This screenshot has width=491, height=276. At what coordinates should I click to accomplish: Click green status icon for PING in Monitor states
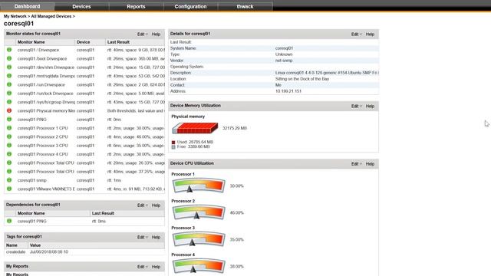pyautogui.click(x=9, y=120)
